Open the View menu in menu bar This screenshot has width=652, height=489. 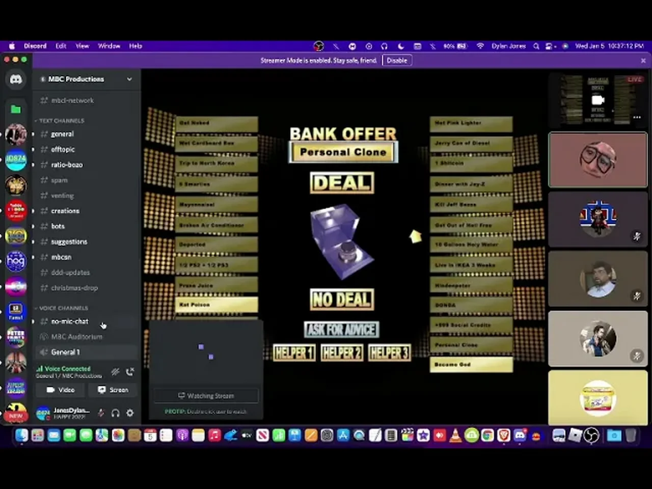point(82,46)
